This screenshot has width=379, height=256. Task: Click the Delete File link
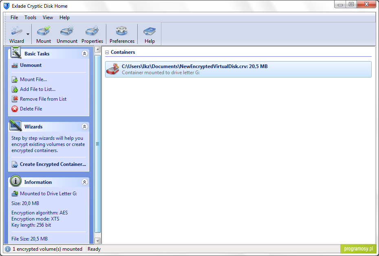(31, 109)
